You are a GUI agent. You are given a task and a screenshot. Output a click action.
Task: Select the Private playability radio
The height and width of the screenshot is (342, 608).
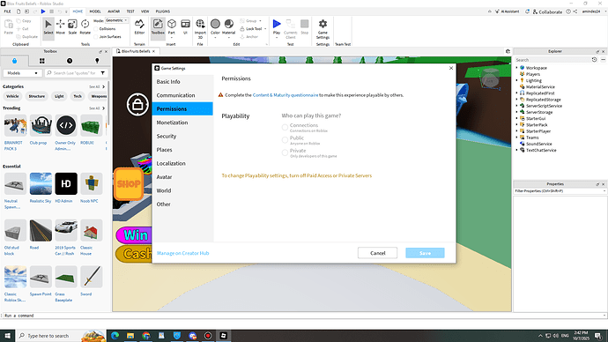(285, 152)
